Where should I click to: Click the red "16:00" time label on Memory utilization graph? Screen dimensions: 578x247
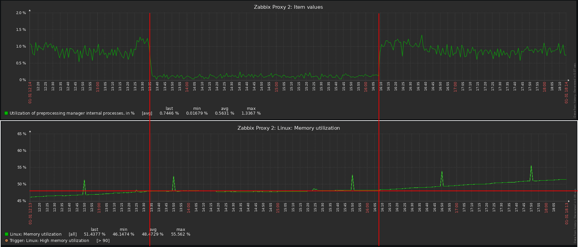[367, 207]
